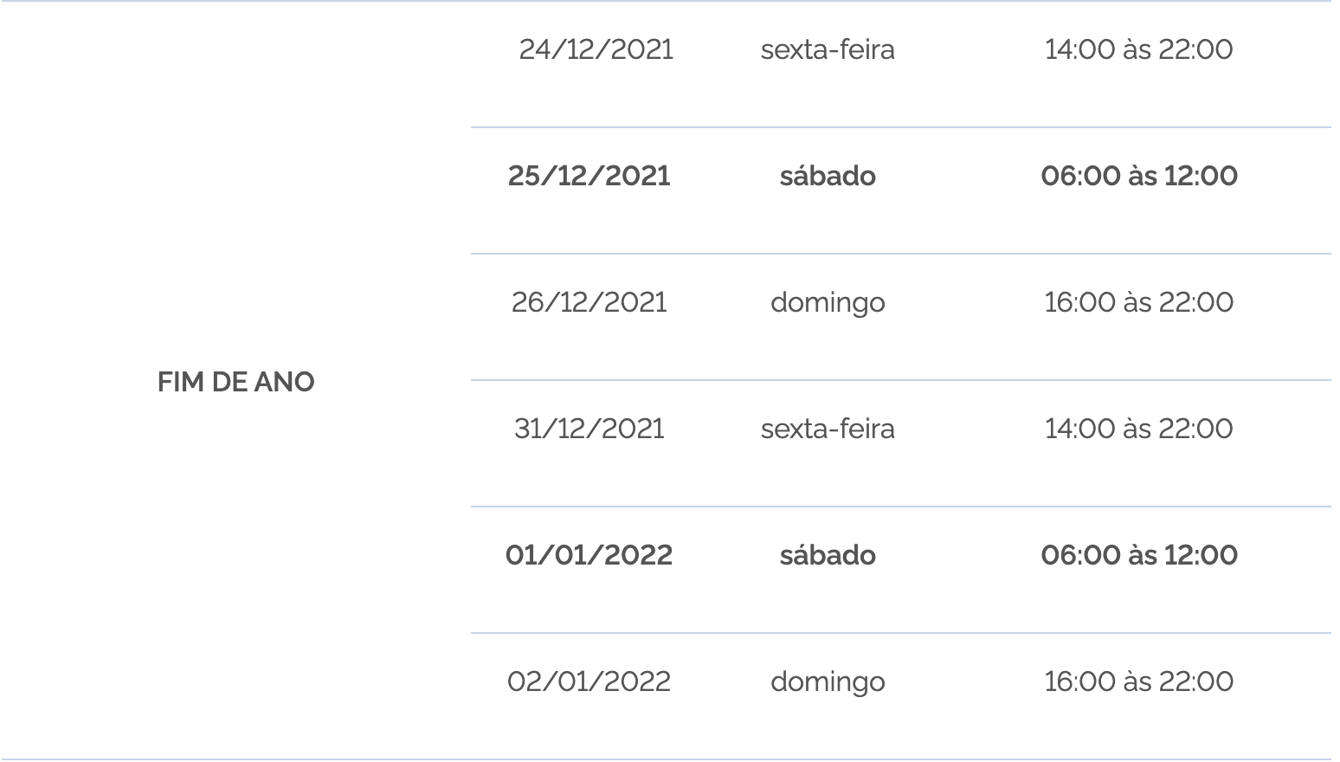Screen dimensions: 1340x762
Task: Click domingo in the 02/01/2022 row
Action: pyautogui.click(x=828, y=683)
